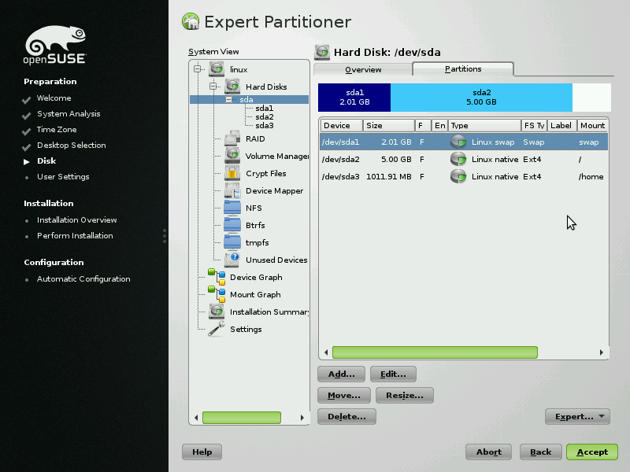Image resolution: width=630 pixels, height=472 pixels.
Task: Click the Device Graph icon
Action: [x=217, y=278]
